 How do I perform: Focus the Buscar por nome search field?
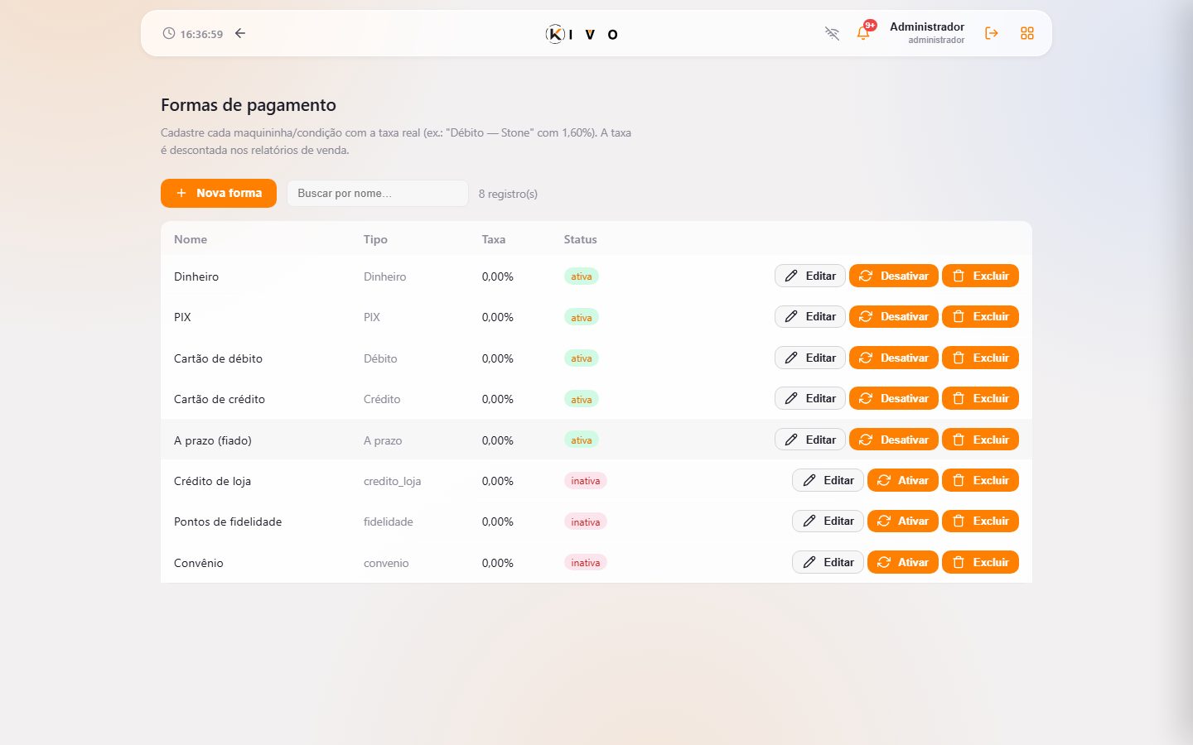[x=378, y=193]
